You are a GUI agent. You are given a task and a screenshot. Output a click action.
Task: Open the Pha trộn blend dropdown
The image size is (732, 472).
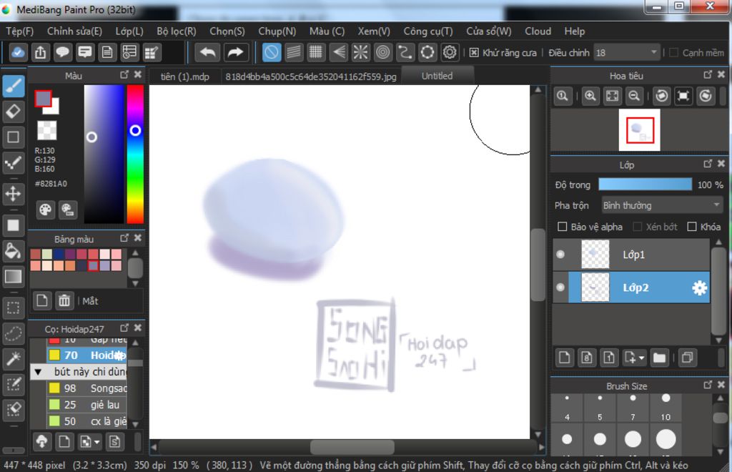661,205
